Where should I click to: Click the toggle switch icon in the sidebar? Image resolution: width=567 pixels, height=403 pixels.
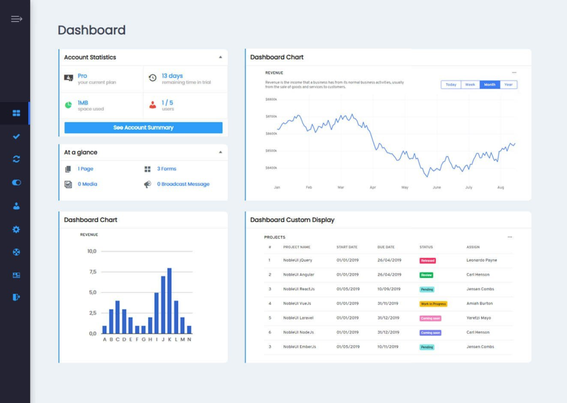[x=16, y=182]
